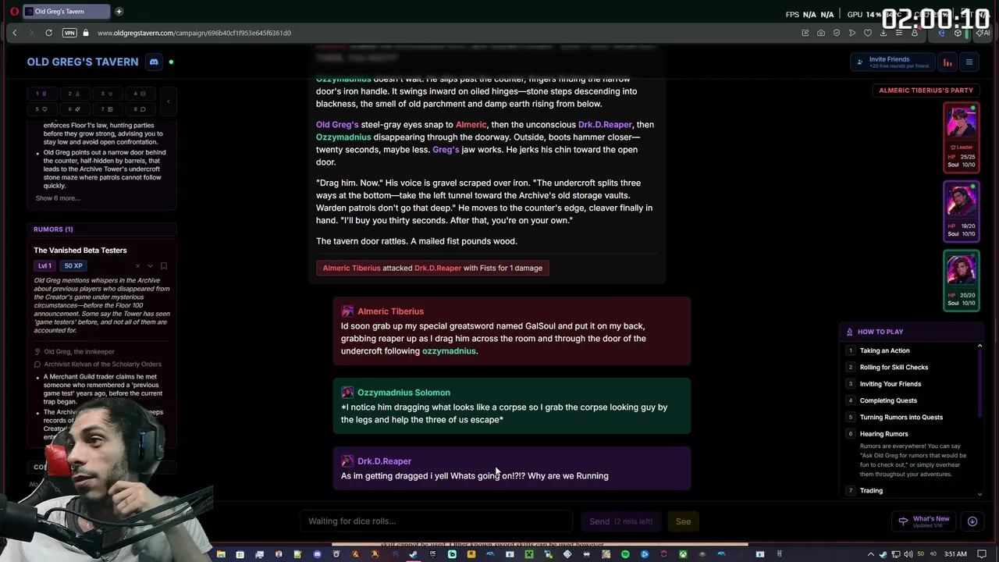Open the browser snapshot camera icon
Image resolution: width=999 pixels, height=562 pixels.
click(821, 33)
